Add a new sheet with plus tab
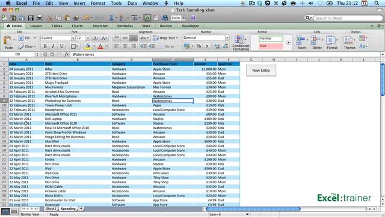 (x=81, y=209)
